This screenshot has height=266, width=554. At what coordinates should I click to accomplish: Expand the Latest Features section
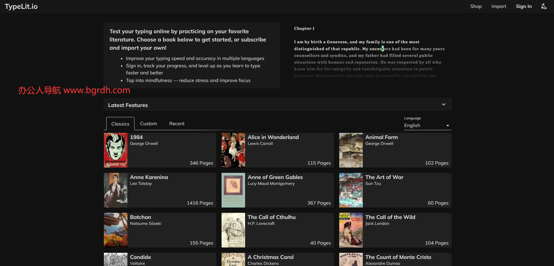click(443, 105)
